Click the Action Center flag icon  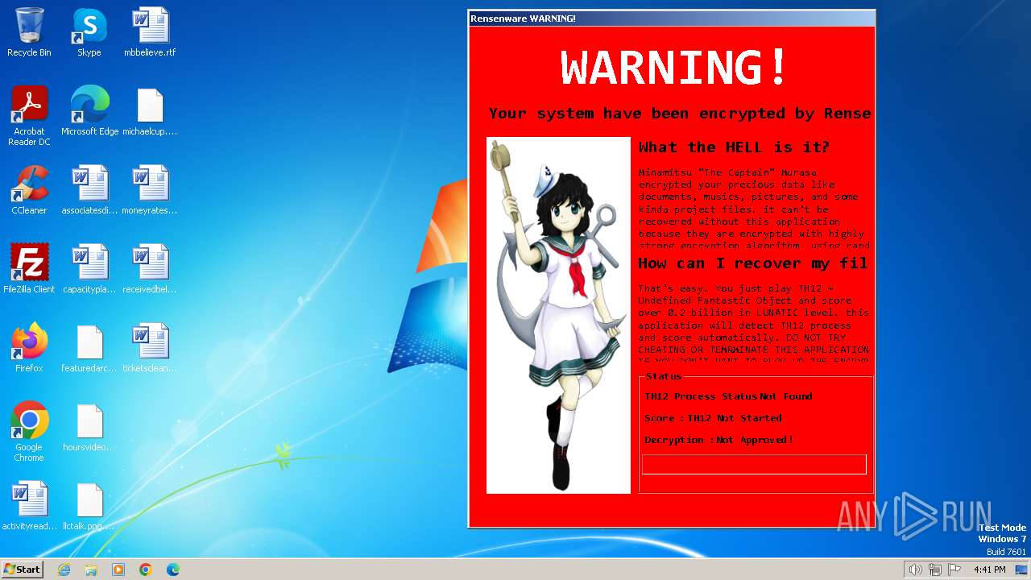[954, 570]
